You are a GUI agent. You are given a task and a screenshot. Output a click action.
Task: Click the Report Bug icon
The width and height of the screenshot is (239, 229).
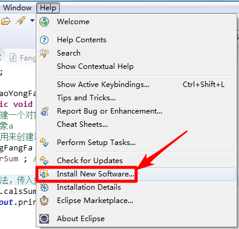point(45,111)
